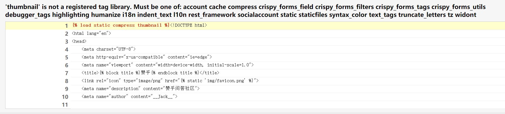The width and height of the screenshot is (505, 114).
Task: Click line number 7 in the gutter
Action: pyautogui.click(x=66, y=73)
